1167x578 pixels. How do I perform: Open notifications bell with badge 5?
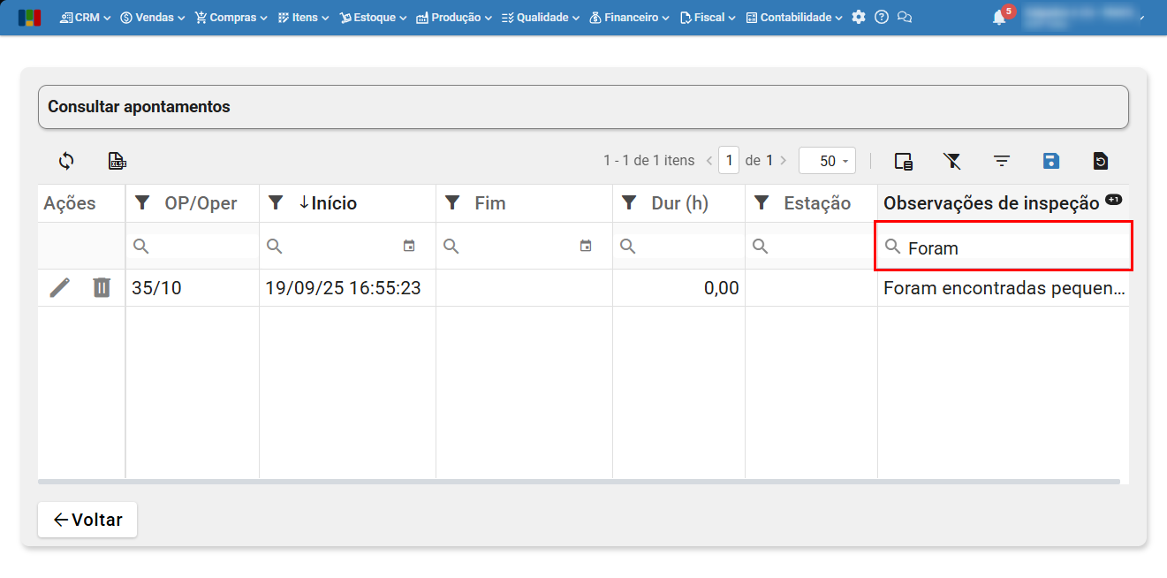1001,17
